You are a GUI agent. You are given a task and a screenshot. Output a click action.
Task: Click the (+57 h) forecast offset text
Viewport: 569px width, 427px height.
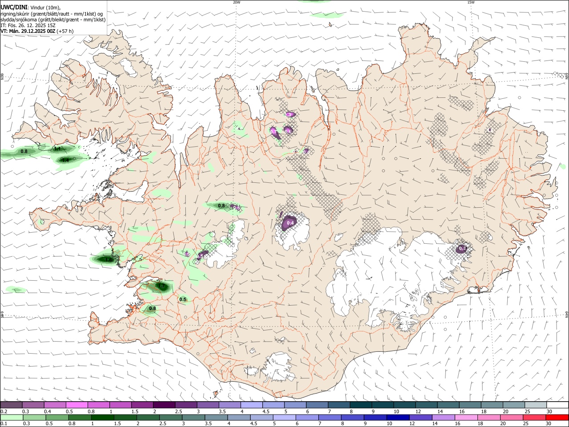[65, 31]
